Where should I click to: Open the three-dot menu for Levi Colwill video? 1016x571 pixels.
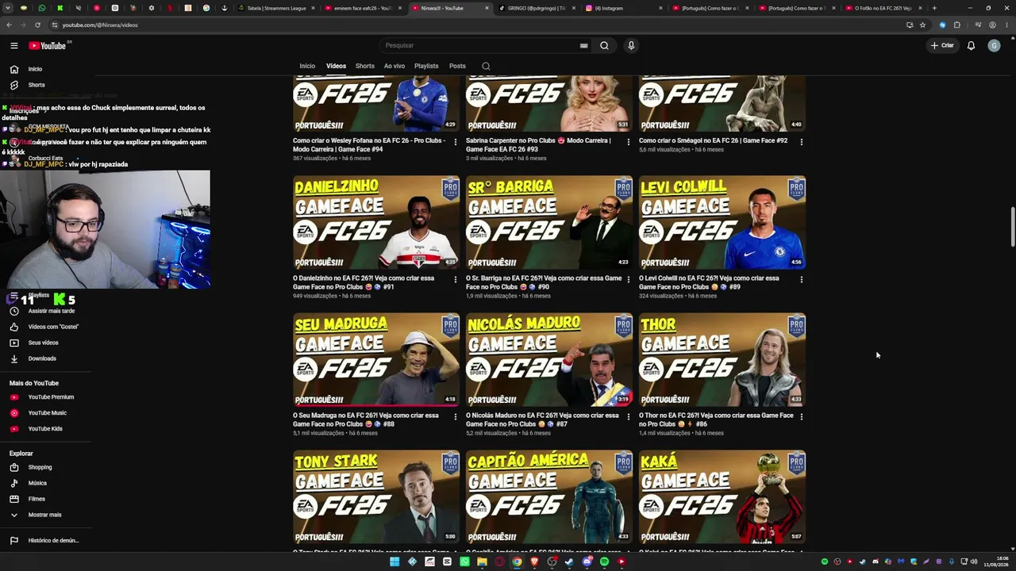pyautogui.click(x=802, y=279)
